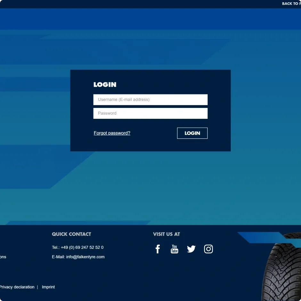The height and width of the screenshot is (301, 301).
Task: Click the telephone number +49 (0) 69 247 52 52 0
Action: 82,248
